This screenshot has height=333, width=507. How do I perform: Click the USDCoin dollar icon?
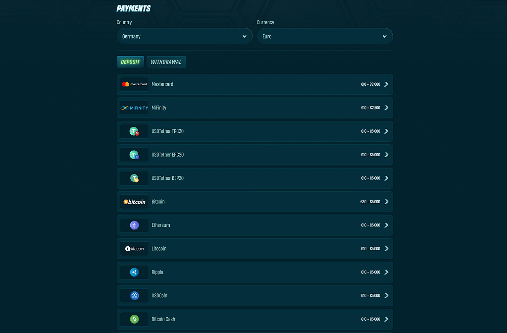tap(134, 295)
